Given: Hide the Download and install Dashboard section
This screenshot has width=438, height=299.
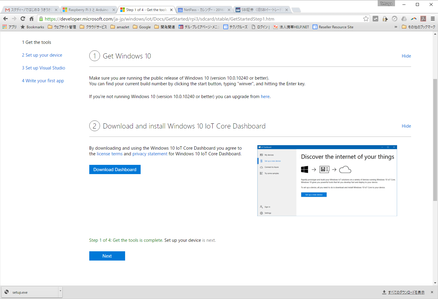Looking at the screenshot, I should click(x=406, y=126).
